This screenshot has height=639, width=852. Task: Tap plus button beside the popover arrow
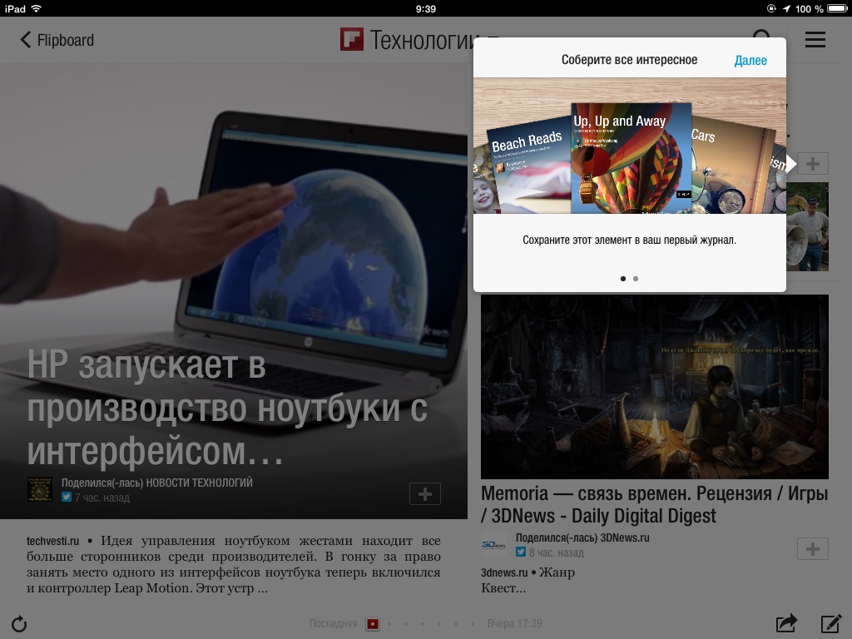(x=813, y=164)
